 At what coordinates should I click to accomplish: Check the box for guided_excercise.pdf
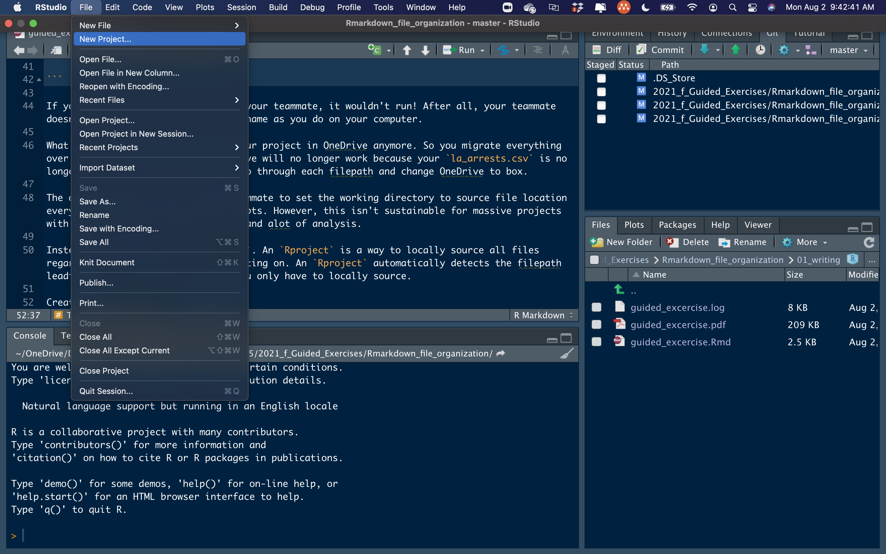point(597,324)
